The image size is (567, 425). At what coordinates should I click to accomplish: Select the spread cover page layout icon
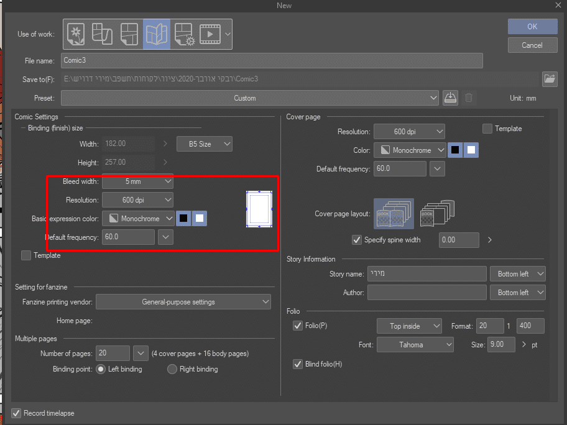[x=394, y=214]
